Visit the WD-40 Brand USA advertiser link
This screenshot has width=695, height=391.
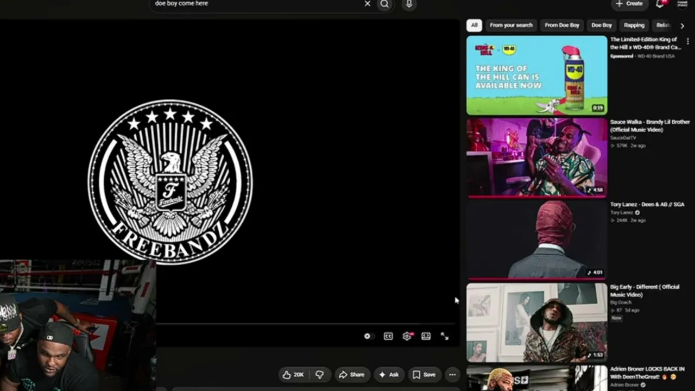click(x=655, y=56)
